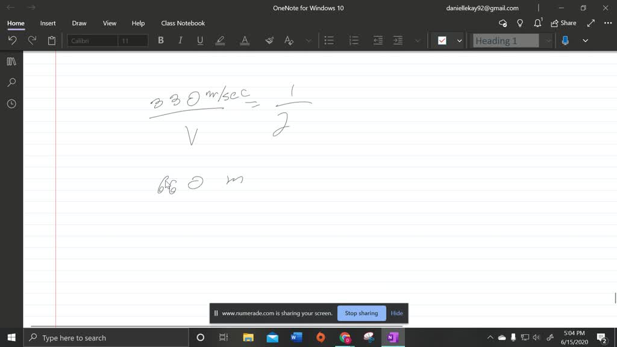
Task: Decrease paragraph indent
Action: tap(378, 40)
